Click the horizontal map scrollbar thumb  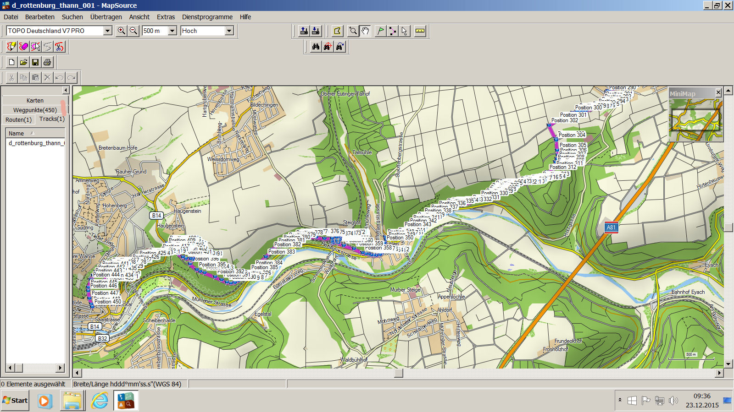point(399,373)
